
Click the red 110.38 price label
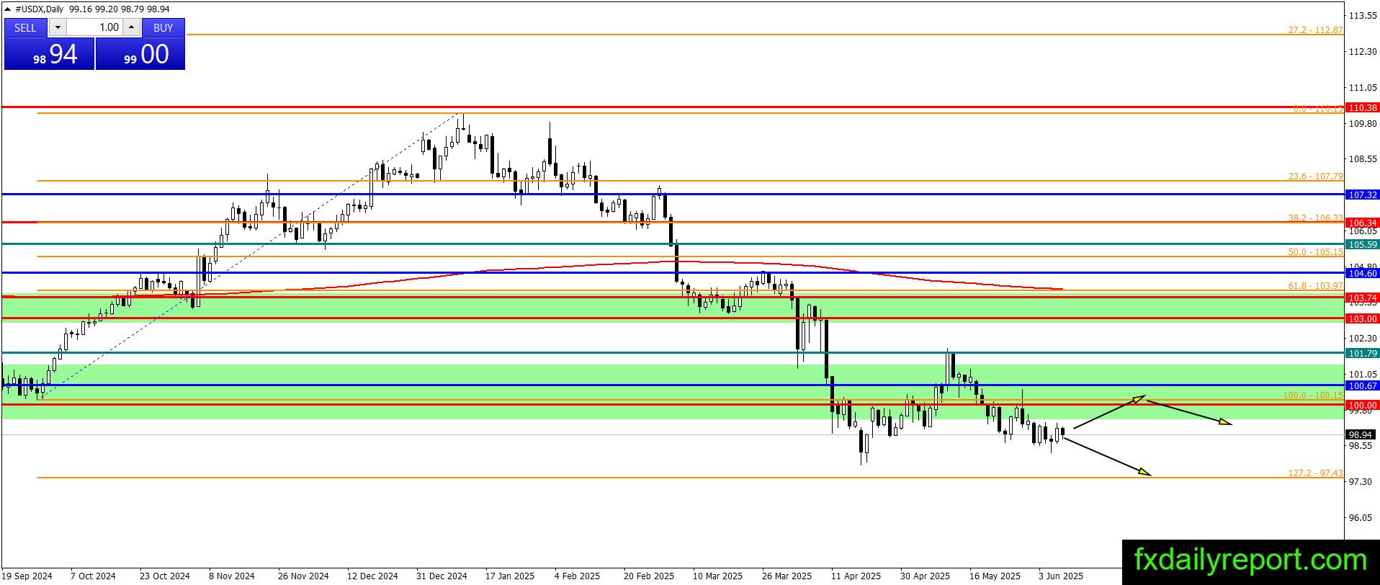[x=1363, y=107]
